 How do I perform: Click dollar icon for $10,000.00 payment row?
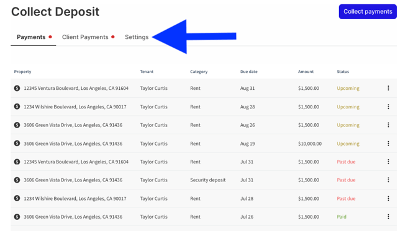click(17, 144)
